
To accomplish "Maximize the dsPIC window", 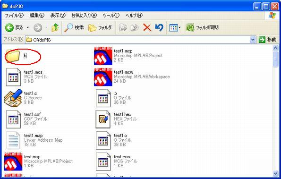I will [x=266, y=7].
